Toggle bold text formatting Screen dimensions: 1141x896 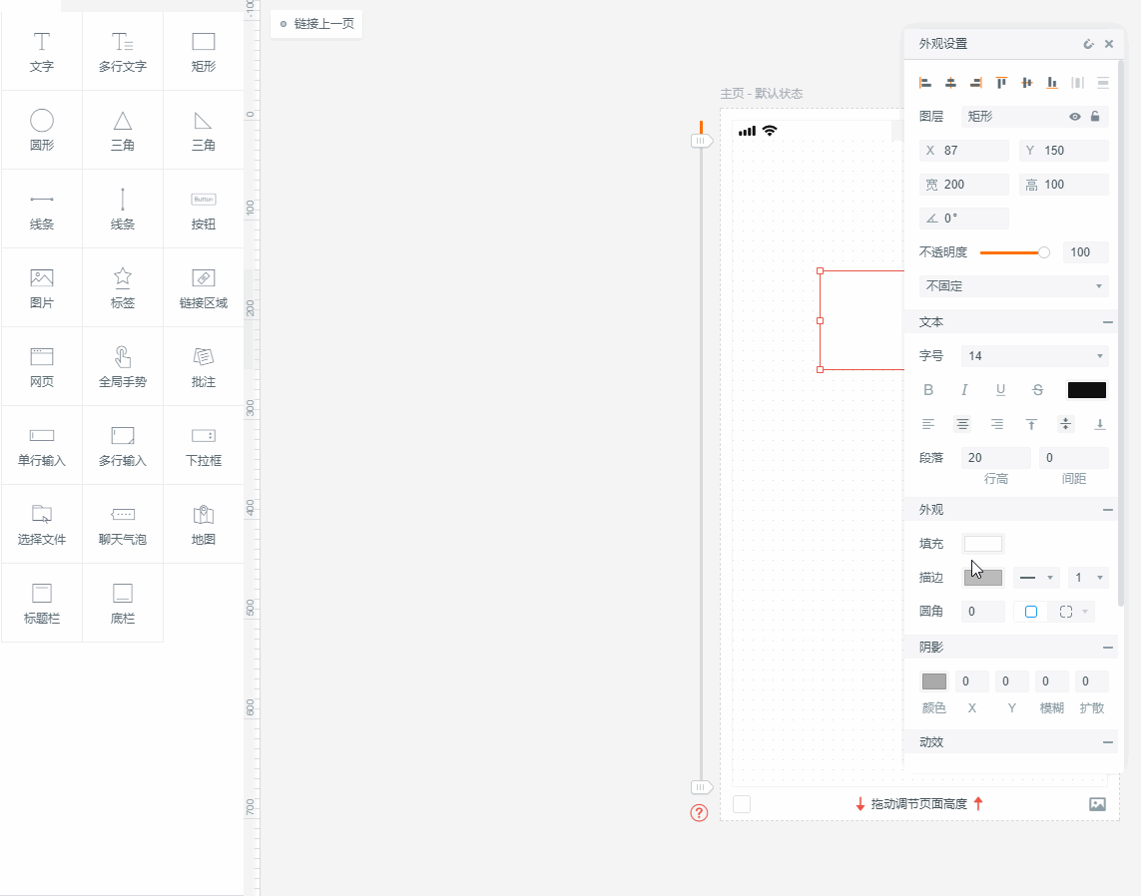click(x=928, y=390)
